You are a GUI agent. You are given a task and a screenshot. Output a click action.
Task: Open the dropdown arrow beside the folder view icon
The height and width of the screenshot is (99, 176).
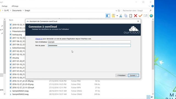pyautogui.click(x=117, y=16)
